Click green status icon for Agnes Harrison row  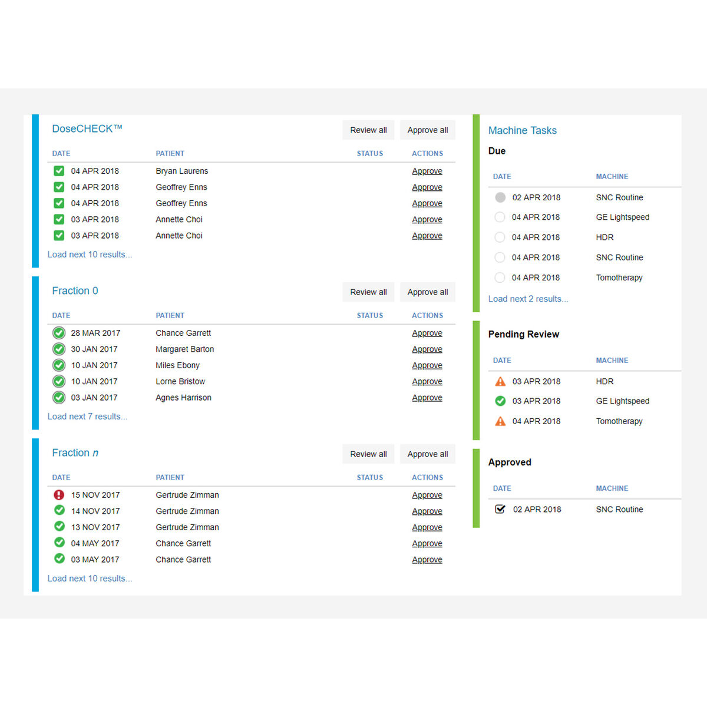[59, 398]
